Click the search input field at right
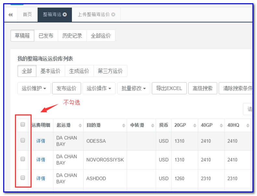Image resolution: width=257 pixels, height=196 pixels. click(248, 109)
